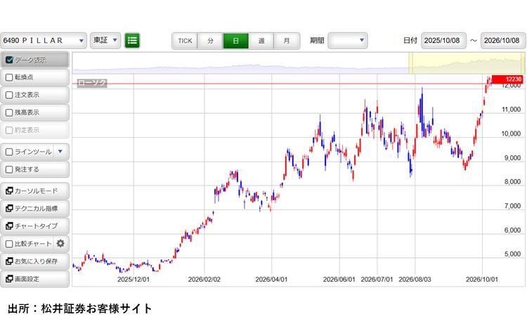Image resolution: width=527 pixels, height=319 pixels.
Task: Click the 2026/08/03 axis date label
Action: 415,280
